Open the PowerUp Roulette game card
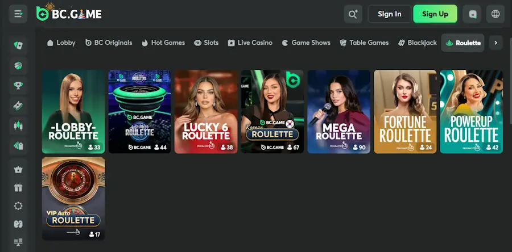Viewport: 512px width, 252px height. (472, 112)
